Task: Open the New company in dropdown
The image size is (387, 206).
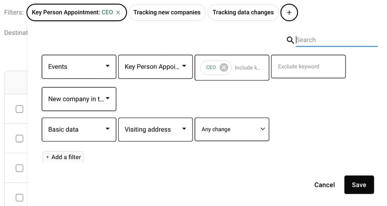Action: [x=79, y=99]
